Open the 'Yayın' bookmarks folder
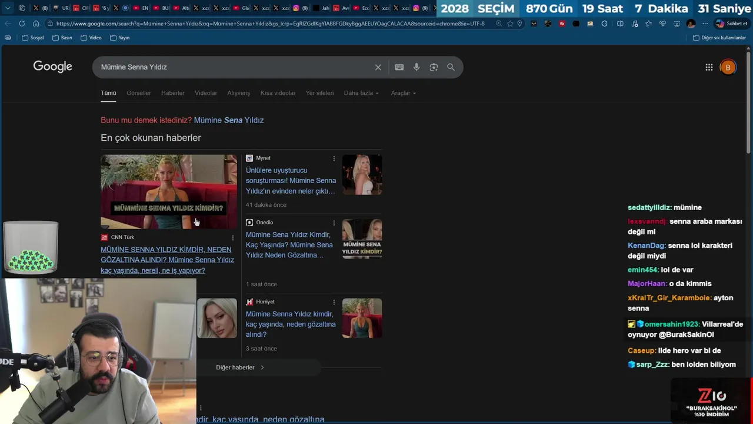This screenshot has height=424, width=753. pos(119,38)
